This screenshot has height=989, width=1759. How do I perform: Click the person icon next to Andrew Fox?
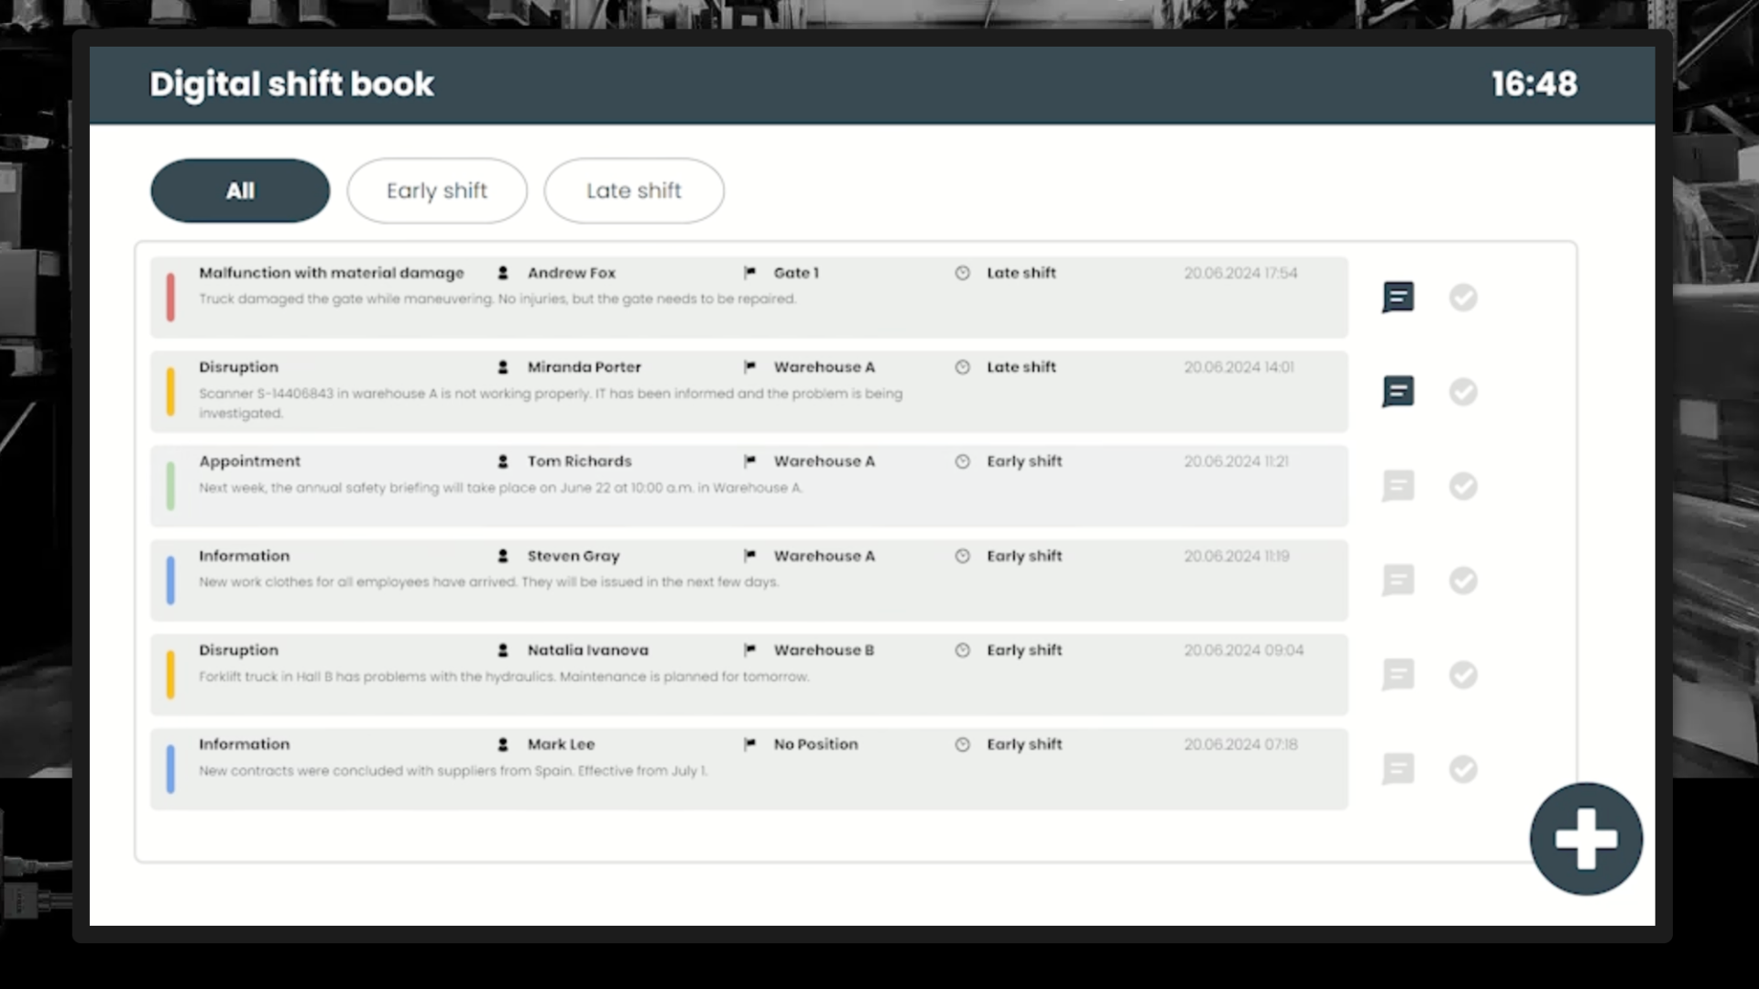(502, 272)
